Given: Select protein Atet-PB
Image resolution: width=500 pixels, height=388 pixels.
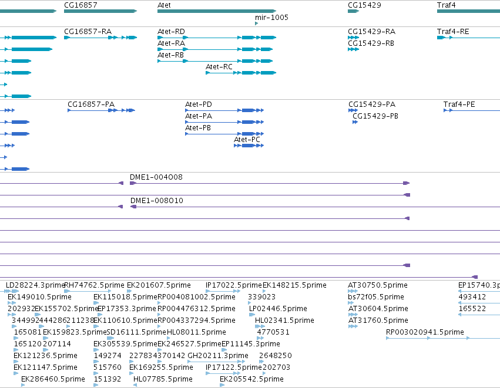Looking at the screenshot, I should 224,134.
